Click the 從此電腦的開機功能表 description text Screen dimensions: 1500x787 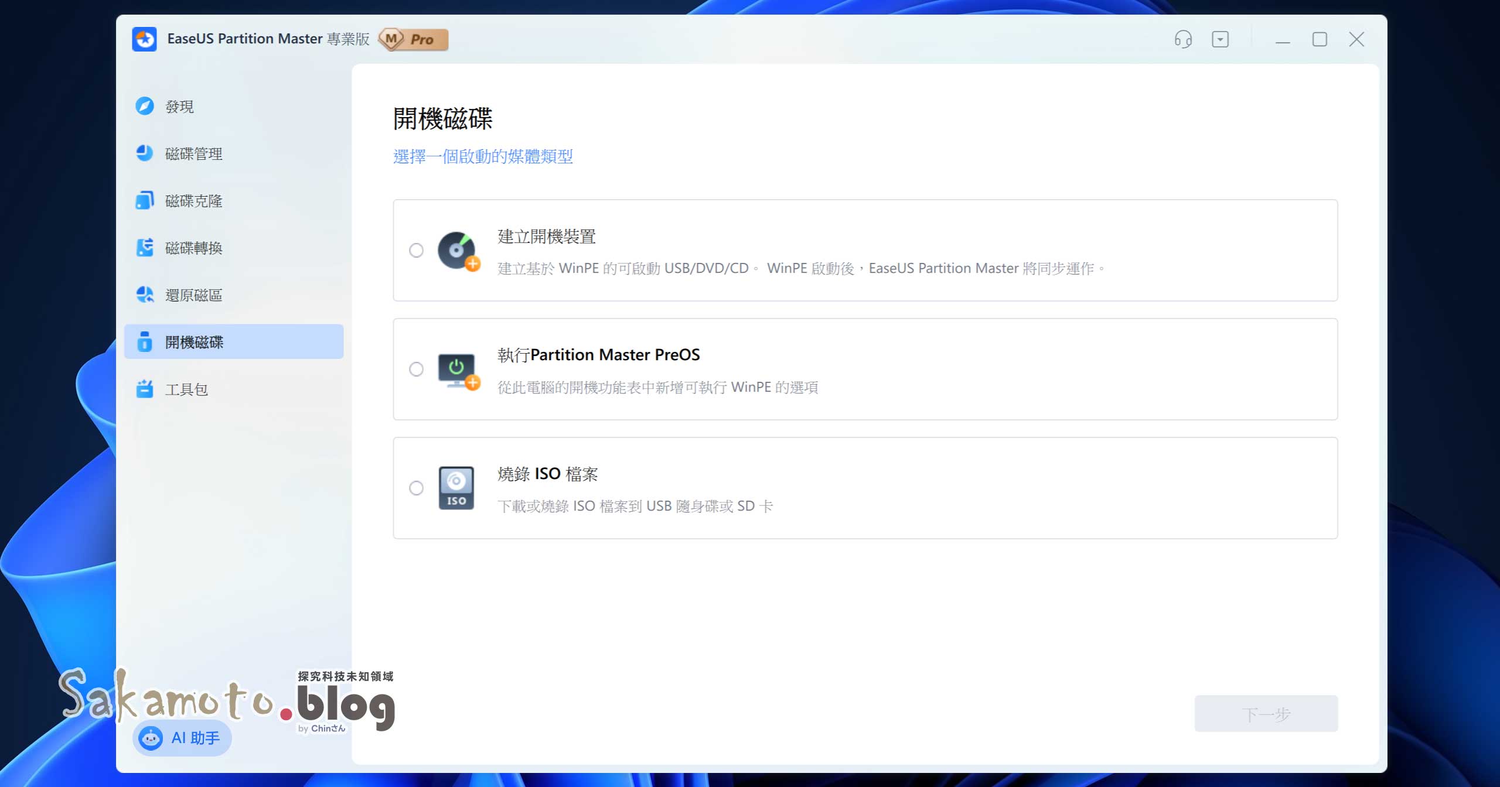658,387
